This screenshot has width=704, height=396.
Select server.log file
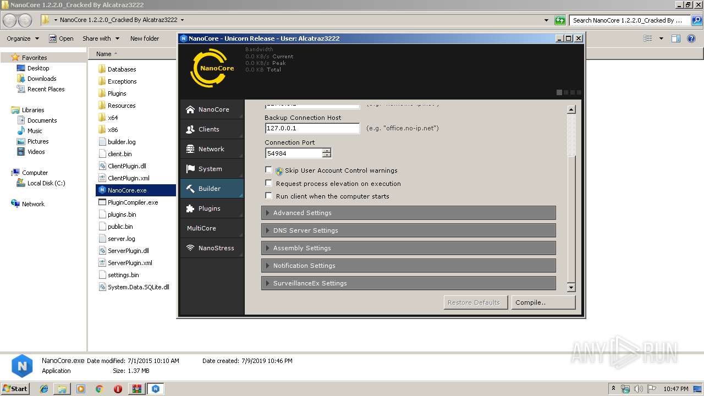click(121, 239)
